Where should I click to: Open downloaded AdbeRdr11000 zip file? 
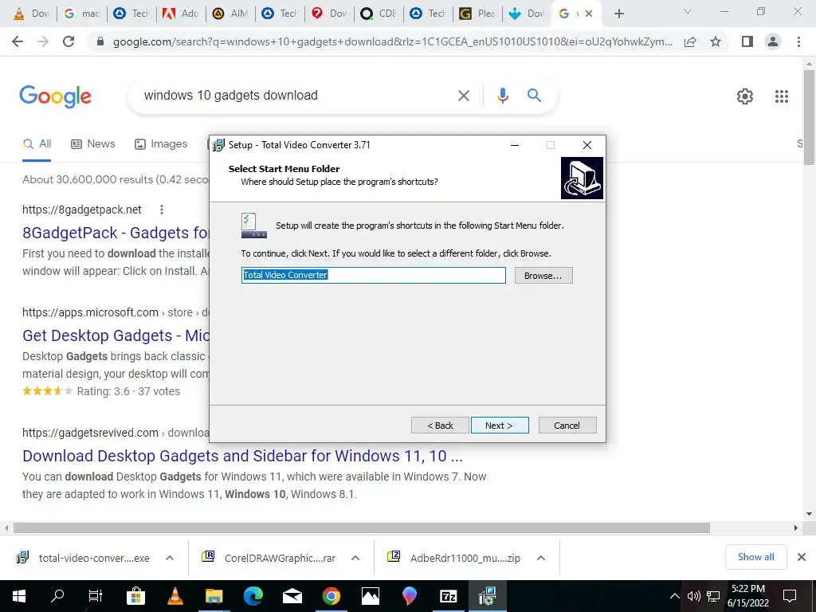[454, 558]
